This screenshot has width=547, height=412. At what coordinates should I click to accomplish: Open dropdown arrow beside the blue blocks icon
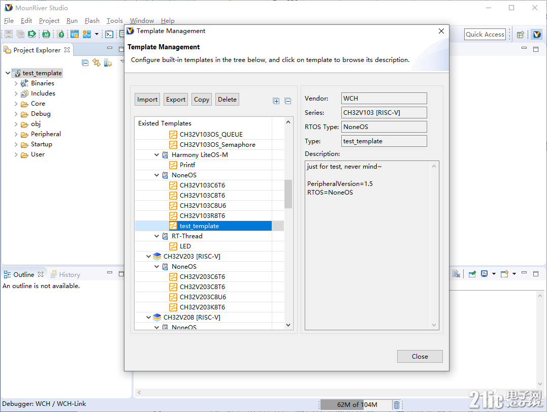click(x=96, y=34)
